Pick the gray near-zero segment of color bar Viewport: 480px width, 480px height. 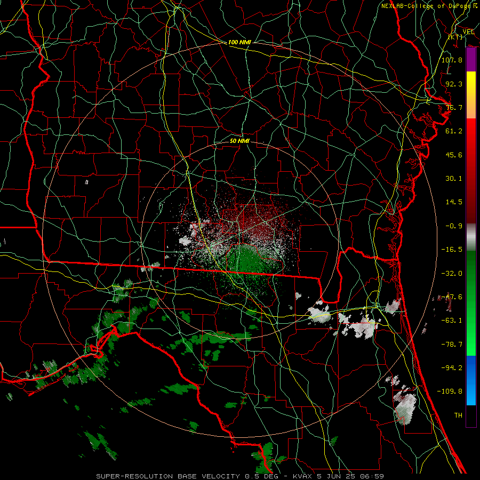coord(471,237)
